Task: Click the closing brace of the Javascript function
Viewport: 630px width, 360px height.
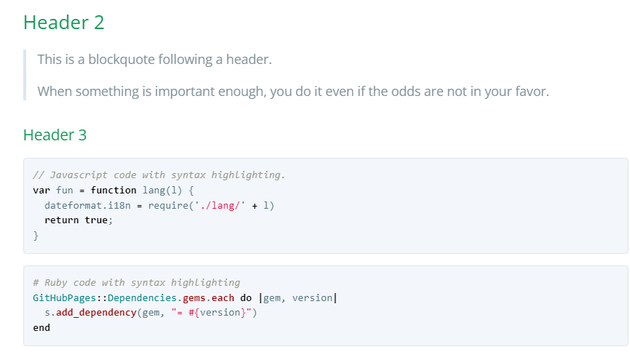Action: [36, 235]
